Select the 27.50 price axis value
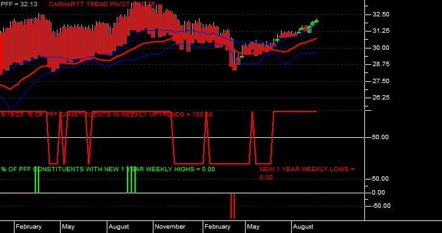This screenshot has height=233, width=442. 381,81
